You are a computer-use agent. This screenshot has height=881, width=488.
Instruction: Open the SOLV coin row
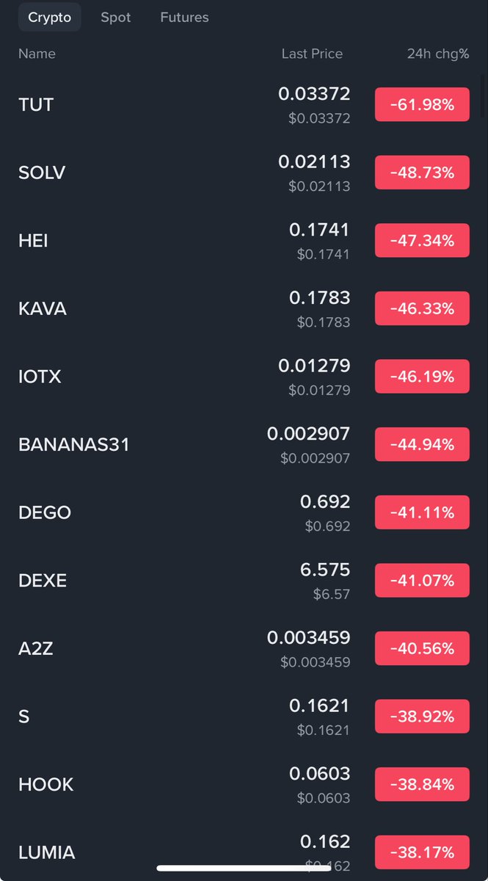[x=42, y=173]
